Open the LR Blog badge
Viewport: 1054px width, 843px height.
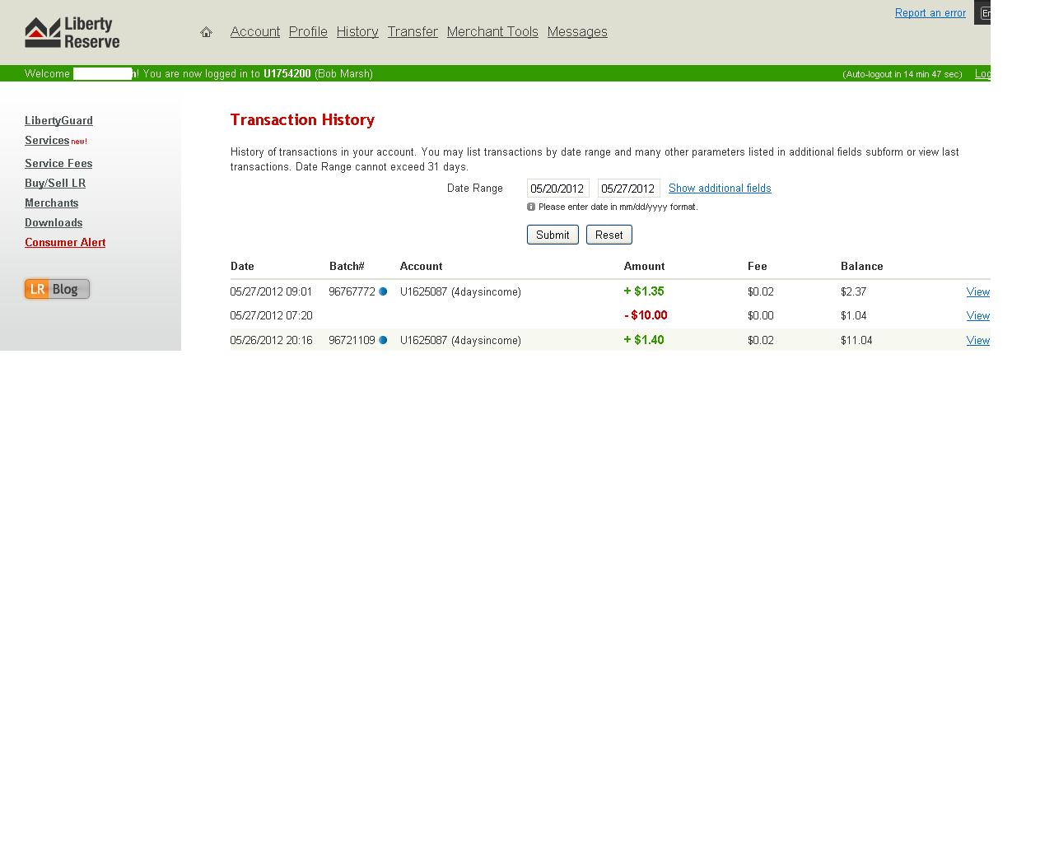point(57,289)
